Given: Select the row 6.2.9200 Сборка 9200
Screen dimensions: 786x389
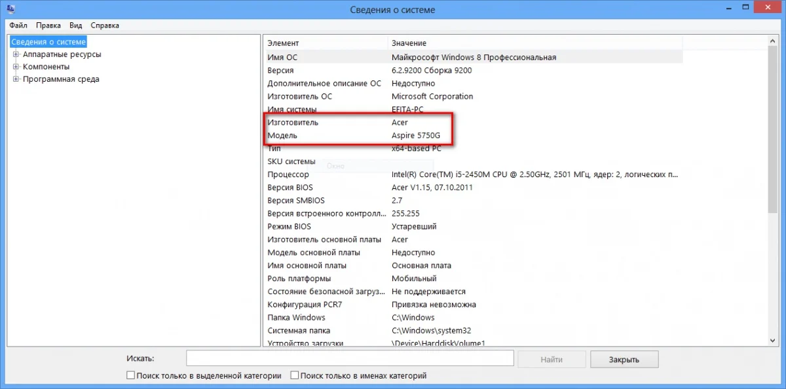Looking at the screenshot, I should click(x=474, y=70).
